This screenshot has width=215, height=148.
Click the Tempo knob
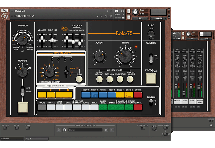(125, 57)
